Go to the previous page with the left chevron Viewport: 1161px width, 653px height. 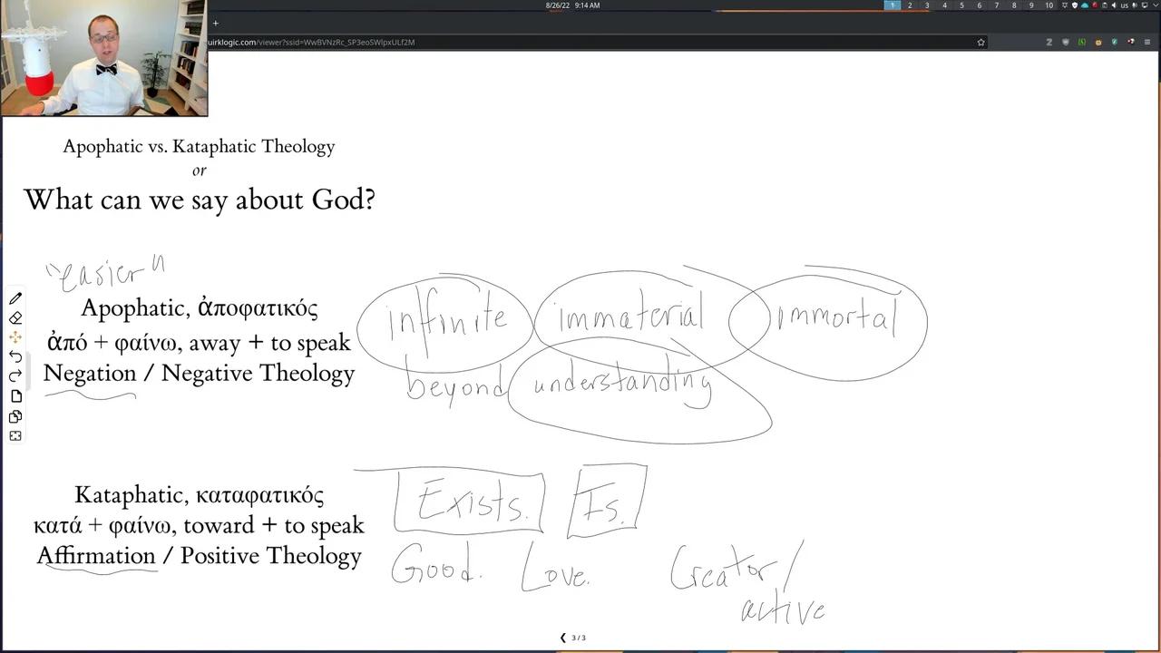pyautogui.click(x=562, y=638)
